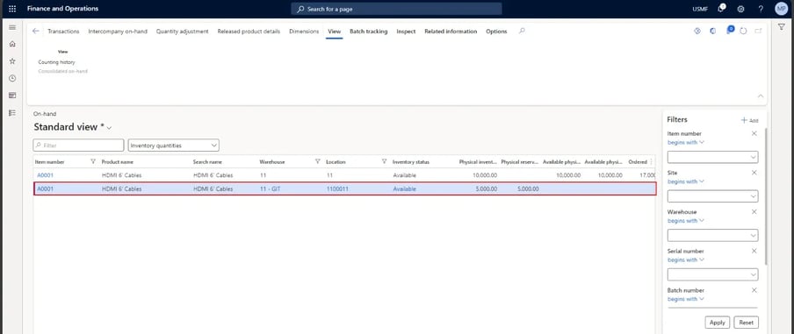This screenshot has width=794, height=334.
Task: Open Site 'begins with' operator dropdown
Action: tap(686, 181)
